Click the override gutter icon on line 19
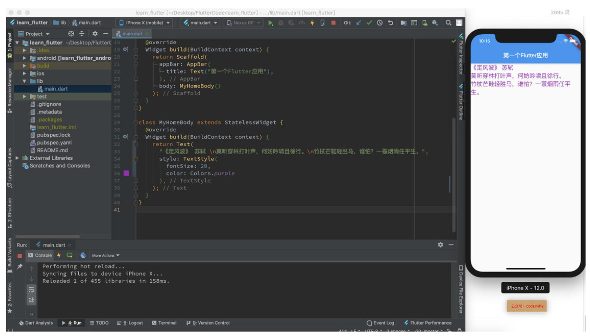The width and height of the screenshot is (590, 336). (126, 50)
